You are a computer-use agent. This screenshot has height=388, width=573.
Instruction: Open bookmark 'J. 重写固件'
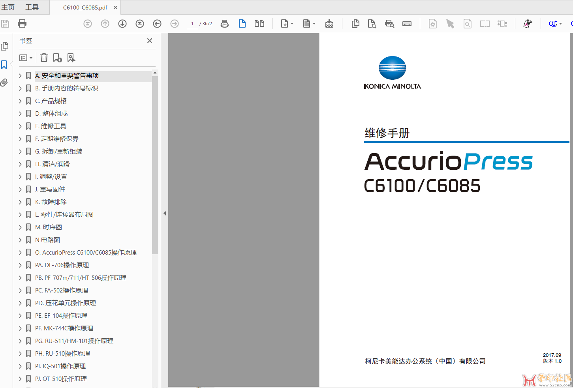pyautogui.click(x=50, y=189)
